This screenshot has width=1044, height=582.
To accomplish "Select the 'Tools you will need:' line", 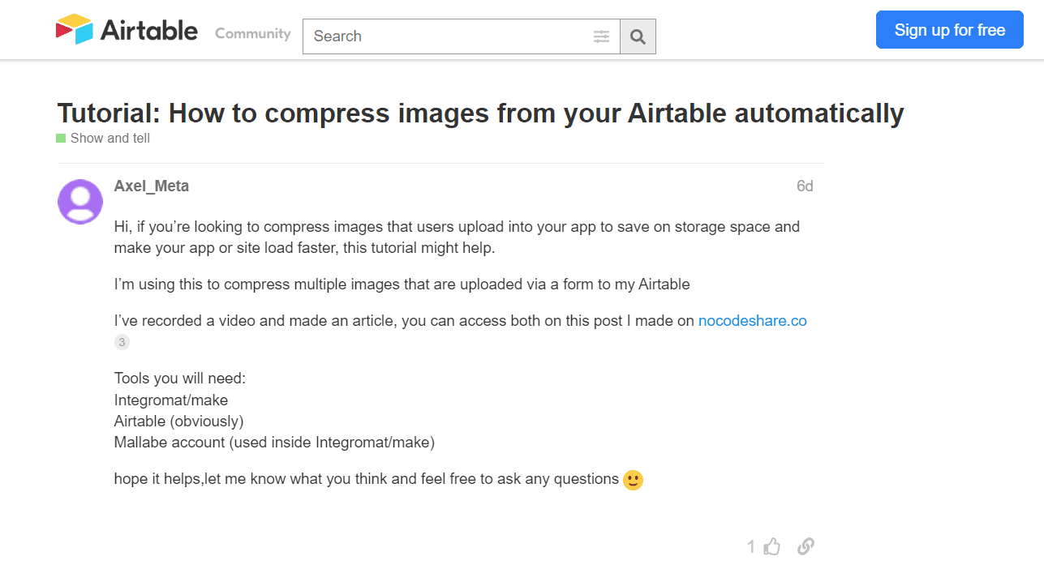I will [180, 379].
